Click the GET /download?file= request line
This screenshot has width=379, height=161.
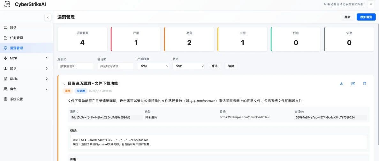(x=111, y=140)
